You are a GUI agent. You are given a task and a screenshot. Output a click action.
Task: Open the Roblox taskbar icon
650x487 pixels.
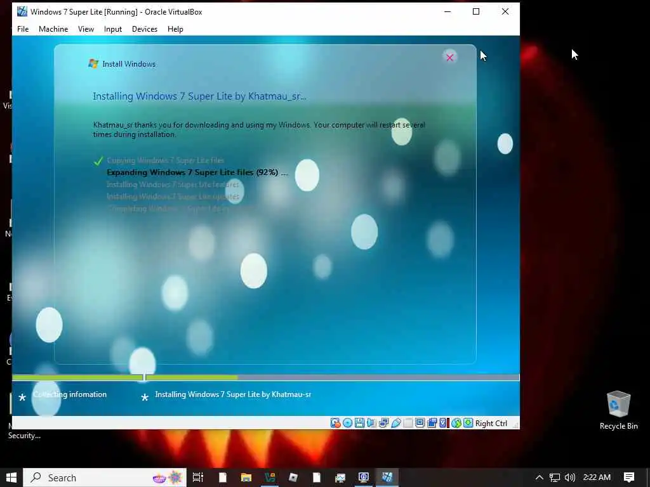coord(293,477)
